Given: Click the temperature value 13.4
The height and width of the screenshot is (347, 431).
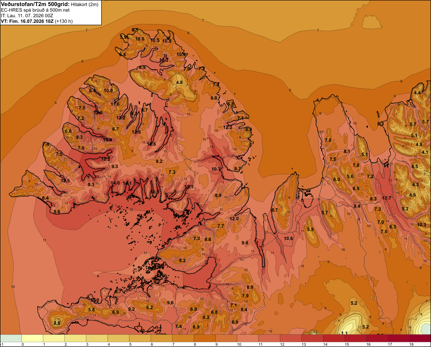Looking at the screenshot, I should pyautogui.click(x=107, y=140).
